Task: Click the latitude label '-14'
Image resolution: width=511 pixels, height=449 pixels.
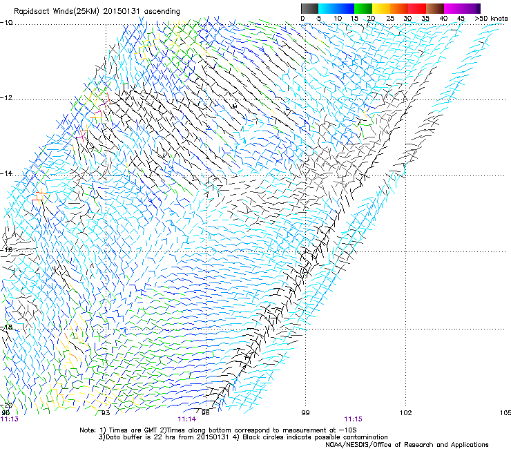Action: pos(6,173)
